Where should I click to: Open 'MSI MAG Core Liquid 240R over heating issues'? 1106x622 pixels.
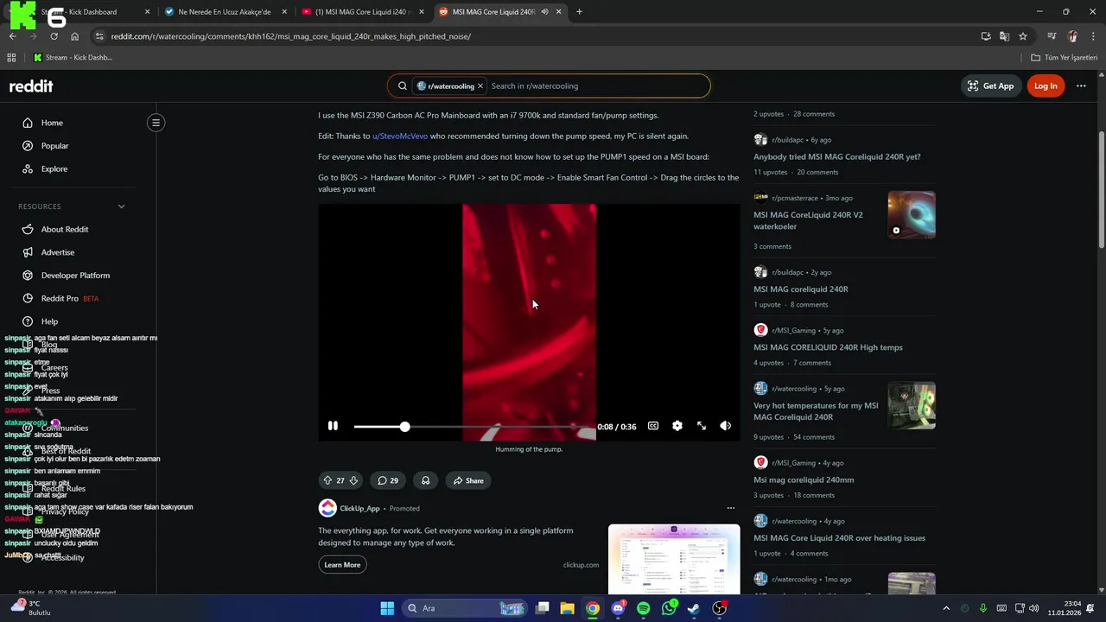tap(839, 538)
